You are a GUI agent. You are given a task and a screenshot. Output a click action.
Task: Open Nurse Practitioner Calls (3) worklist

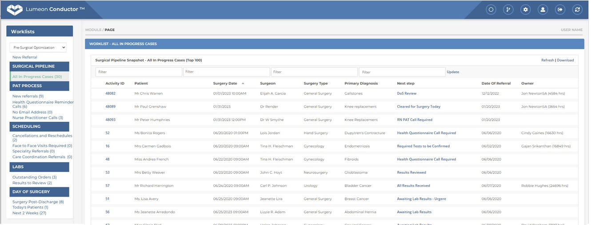pos(38,118)
